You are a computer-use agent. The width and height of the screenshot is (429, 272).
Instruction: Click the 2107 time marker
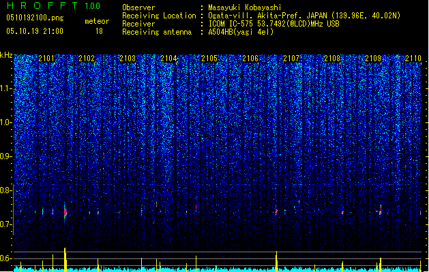(x=291, y=58)
